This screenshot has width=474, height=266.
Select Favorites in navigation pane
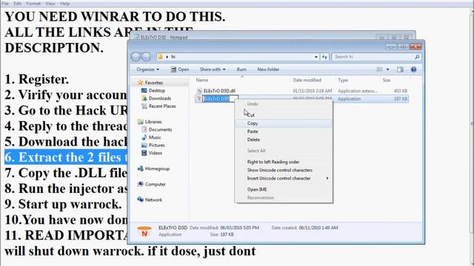click(153, 83)
